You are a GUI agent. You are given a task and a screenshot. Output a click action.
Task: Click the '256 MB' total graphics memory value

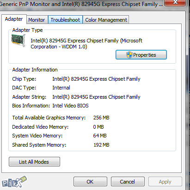click(101, 118)
